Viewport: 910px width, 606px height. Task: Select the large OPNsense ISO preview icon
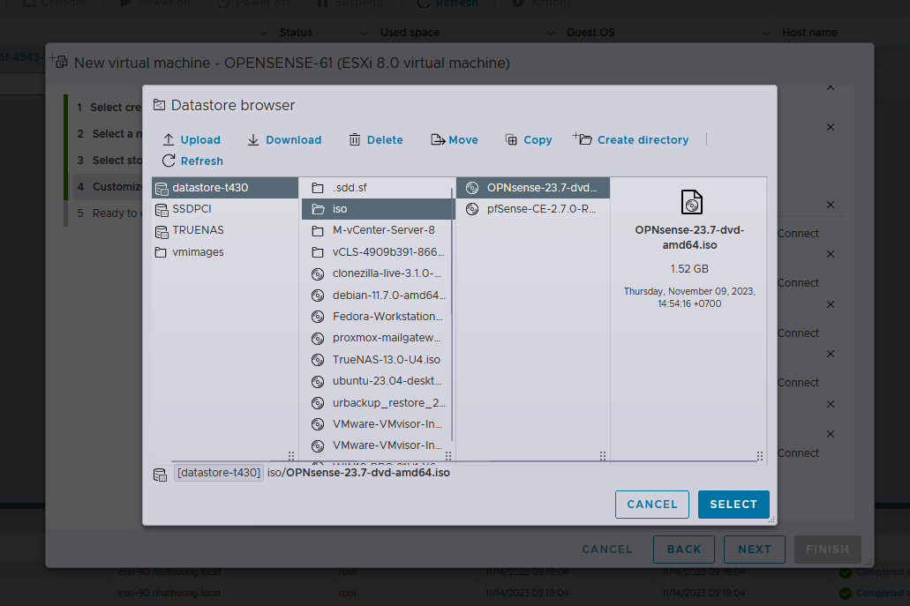tap(692, 202)
